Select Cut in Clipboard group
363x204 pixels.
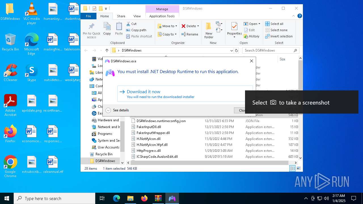(131, 24)
